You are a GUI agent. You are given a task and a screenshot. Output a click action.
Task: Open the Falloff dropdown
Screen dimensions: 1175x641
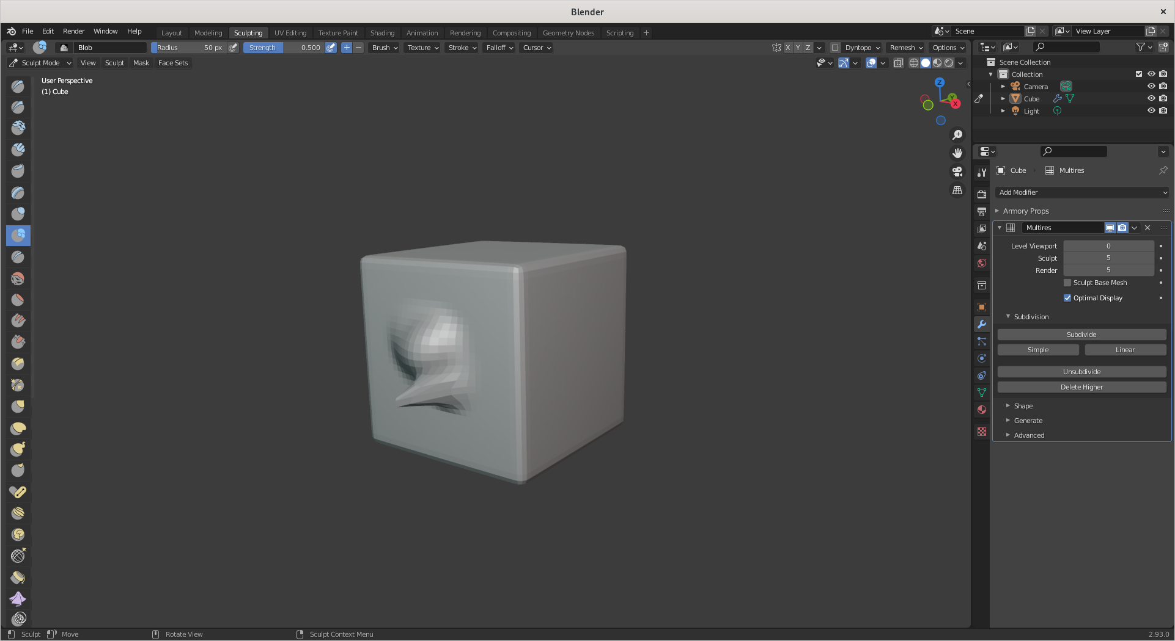point(499,48)
